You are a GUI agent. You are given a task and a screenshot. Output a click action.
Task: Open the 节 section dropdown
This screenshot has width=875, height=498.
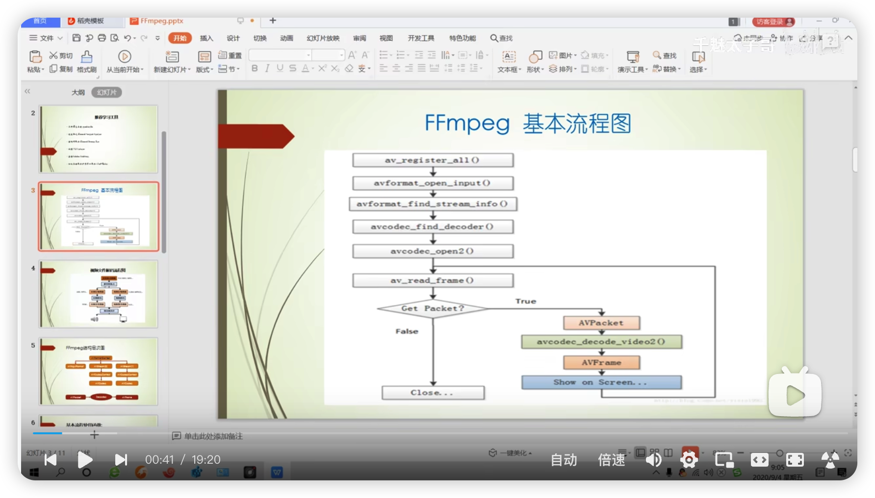(x=229, y=69)
